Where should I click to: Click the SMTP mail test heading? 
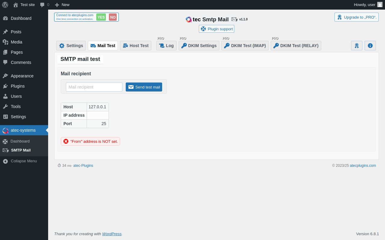pyautogui.click(x=80, y=59)
